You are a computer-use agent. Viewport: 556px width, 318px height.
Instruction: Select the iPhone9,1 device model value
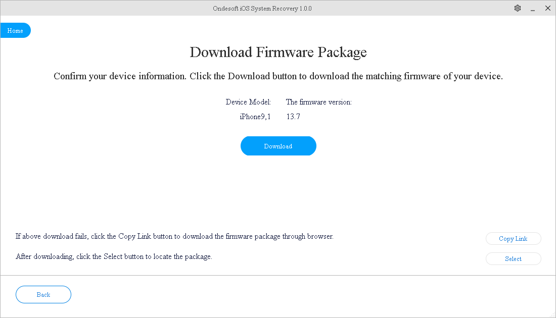pos(255,117)
